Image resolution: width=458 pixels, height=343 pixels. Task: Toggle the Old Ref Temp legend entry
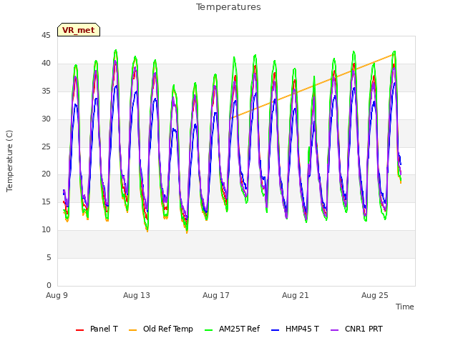pos(160,329)
